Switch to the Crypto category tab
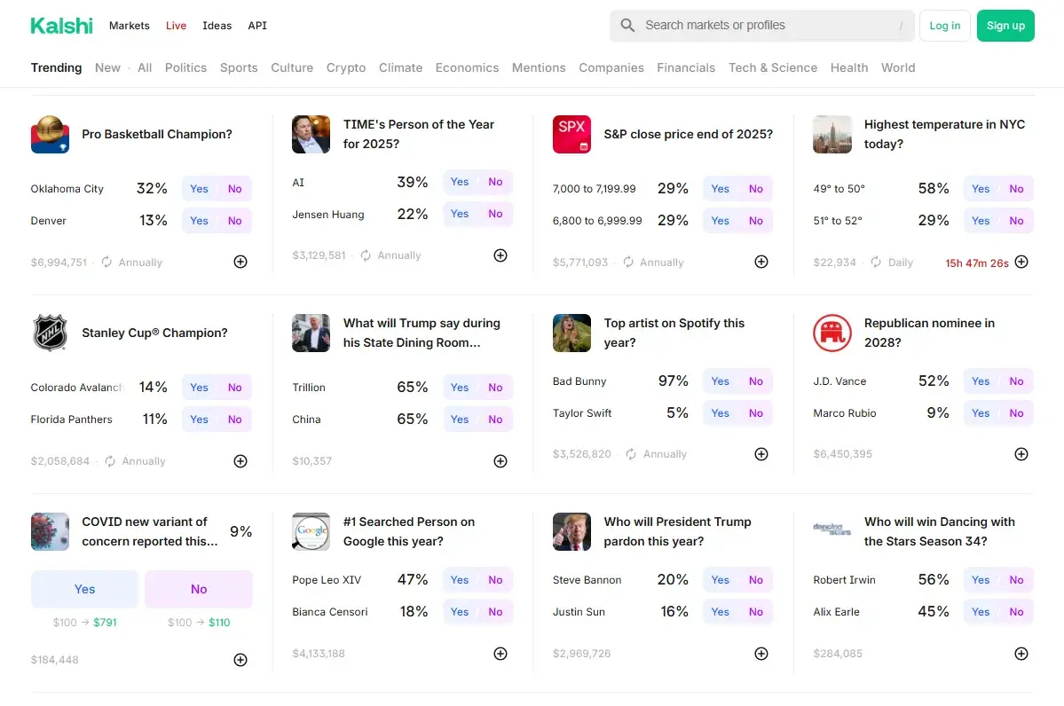Image resolution: width=1064 pixels, height=706 pixels. [x=346, y=67]
